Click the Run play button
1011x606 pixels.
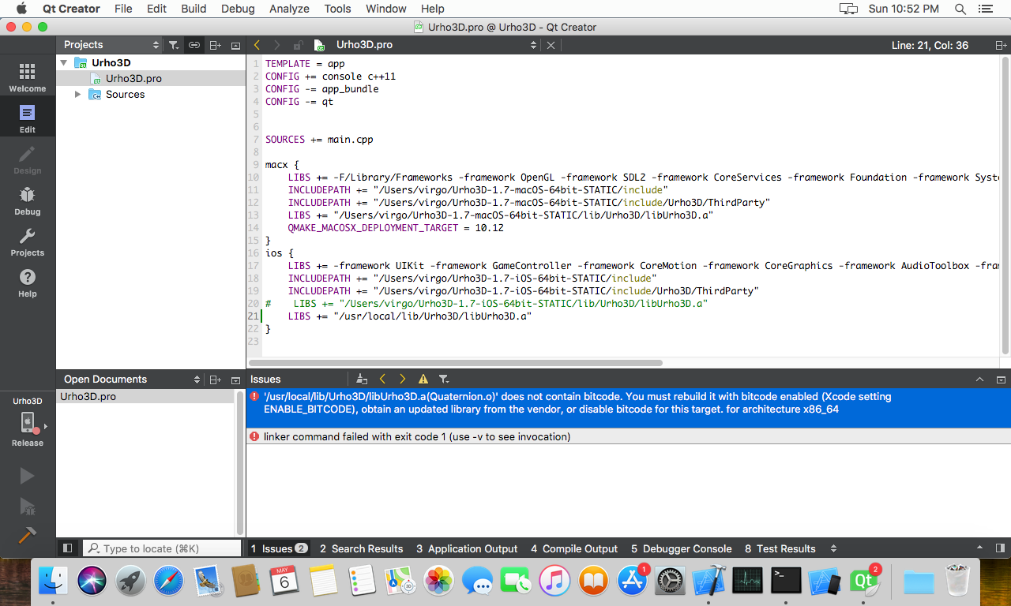[x=27, y=476]
